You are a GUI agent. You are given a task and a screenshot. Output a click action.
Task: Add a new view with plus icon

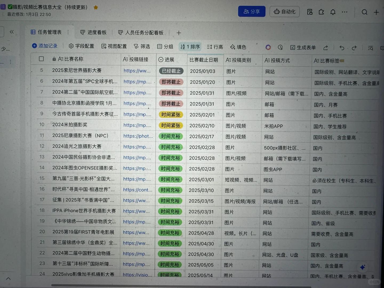coord(179,33)
